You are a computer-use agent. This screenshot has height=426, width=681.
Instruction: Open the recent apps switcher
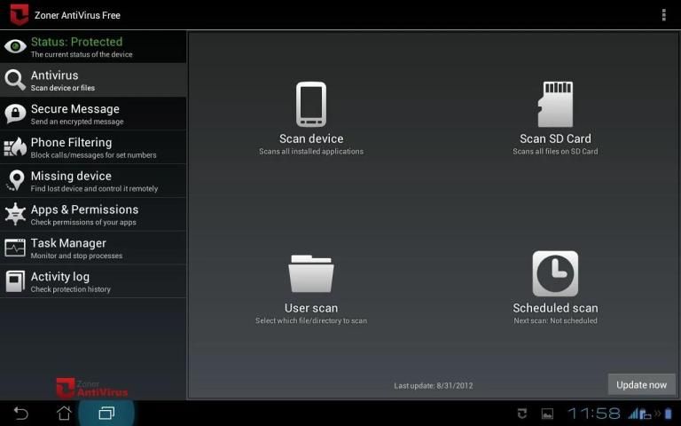click(106, 414)
